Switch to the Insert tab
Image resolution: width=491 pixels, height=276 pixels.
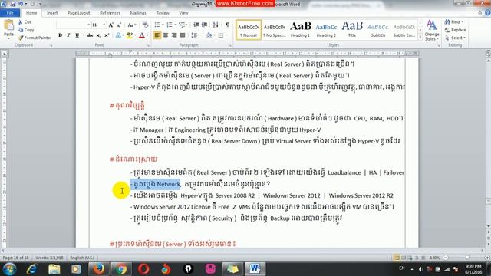[x=52, y=13]
